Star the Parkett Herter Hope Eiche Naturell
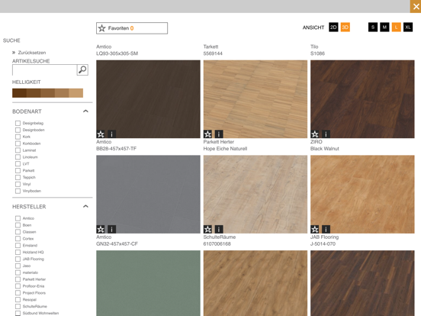The image size is (421, 316). [x=207, y=229]
